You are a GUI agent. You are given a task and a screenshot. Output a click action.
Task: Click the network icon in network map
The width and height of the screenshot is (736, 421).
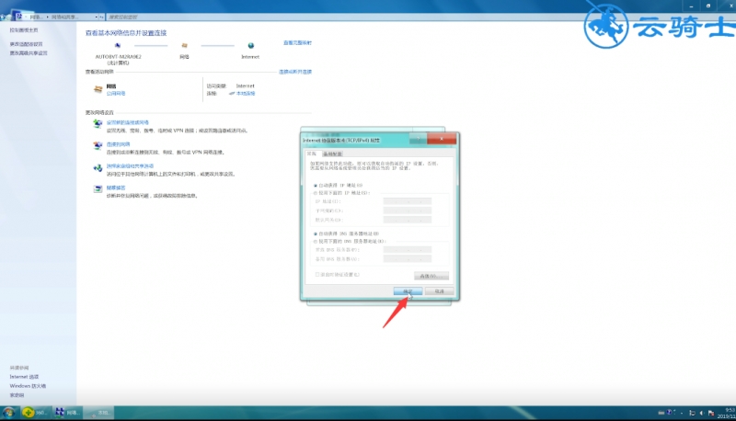185,45
